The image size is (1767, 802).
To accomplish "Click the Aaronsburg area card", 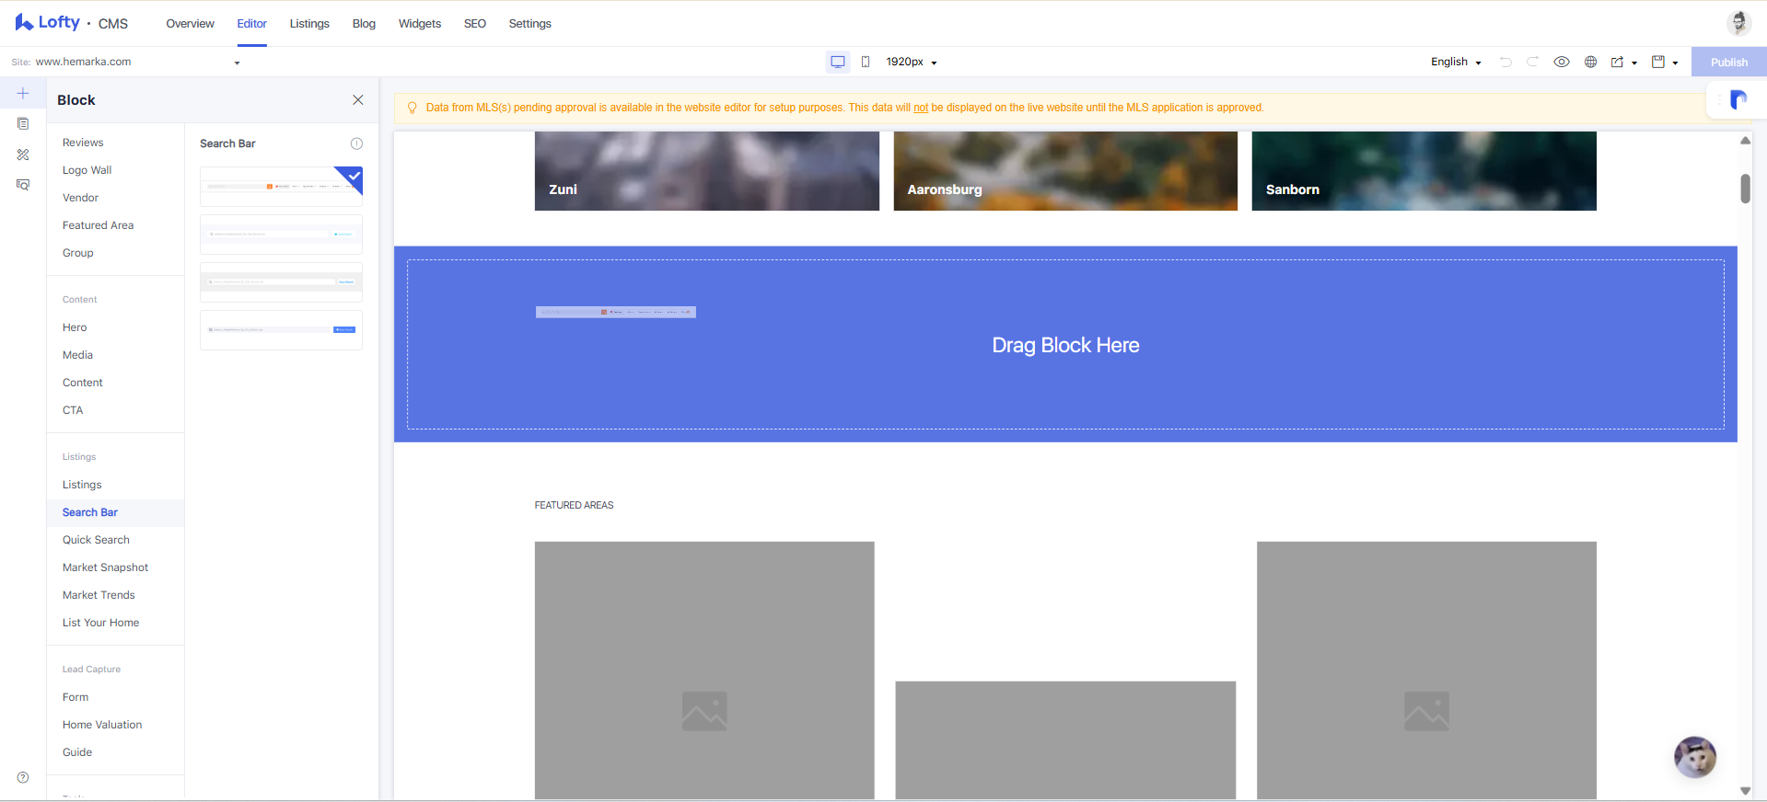I will click(x=1065, y=171).
